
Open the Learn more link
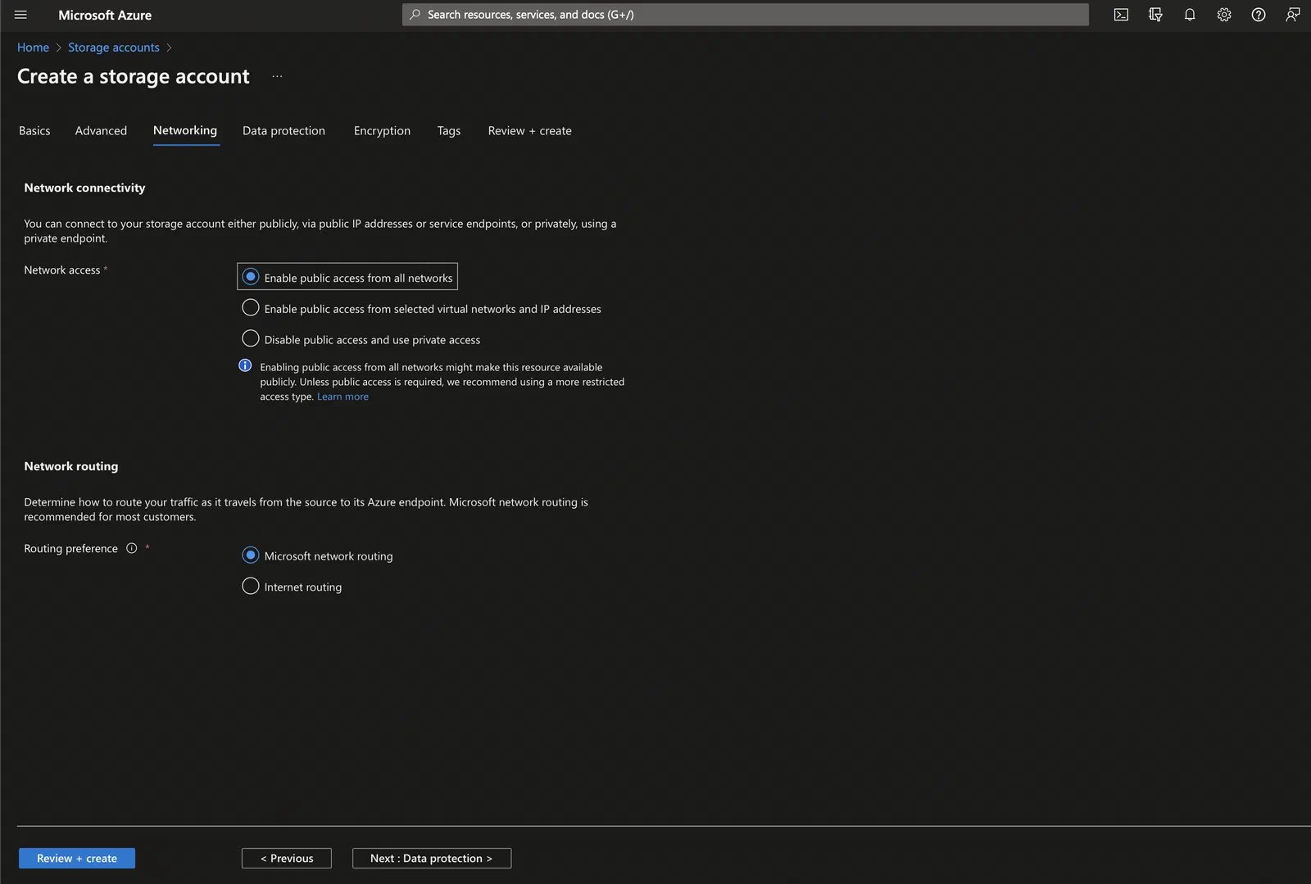point(342,397)
